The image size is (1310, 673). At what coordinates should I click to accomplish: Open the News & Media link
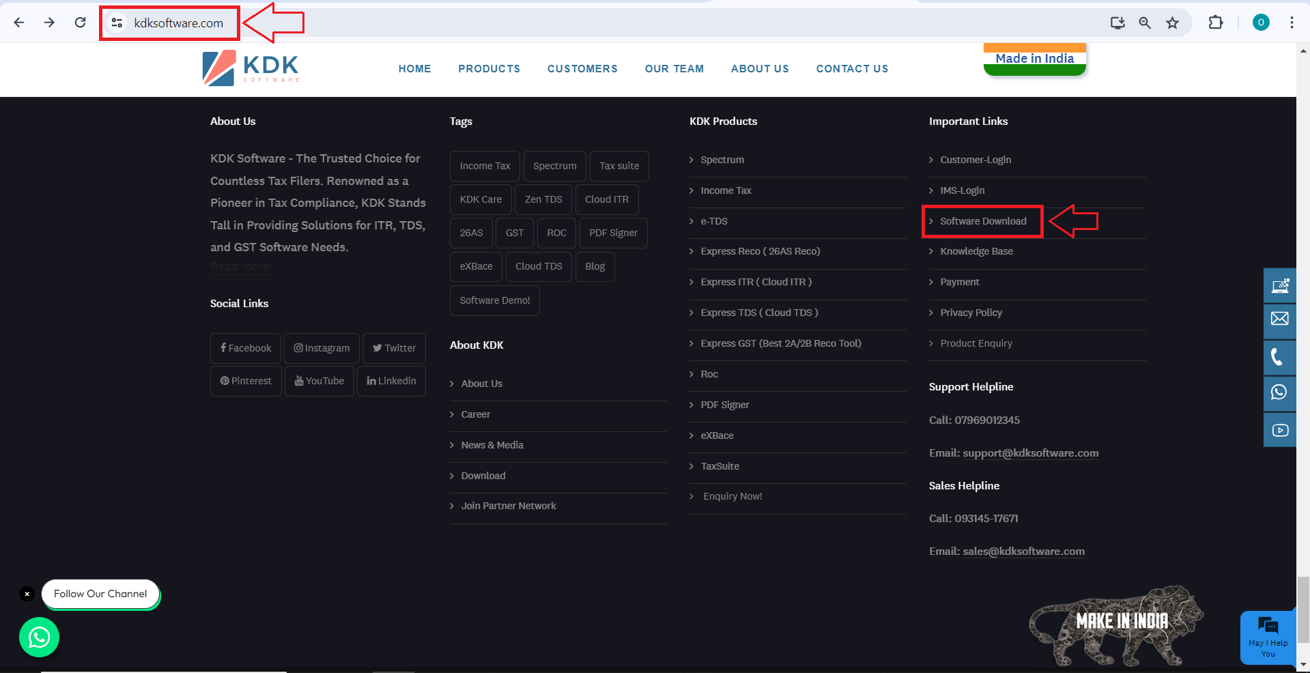(x=492, y=445)
